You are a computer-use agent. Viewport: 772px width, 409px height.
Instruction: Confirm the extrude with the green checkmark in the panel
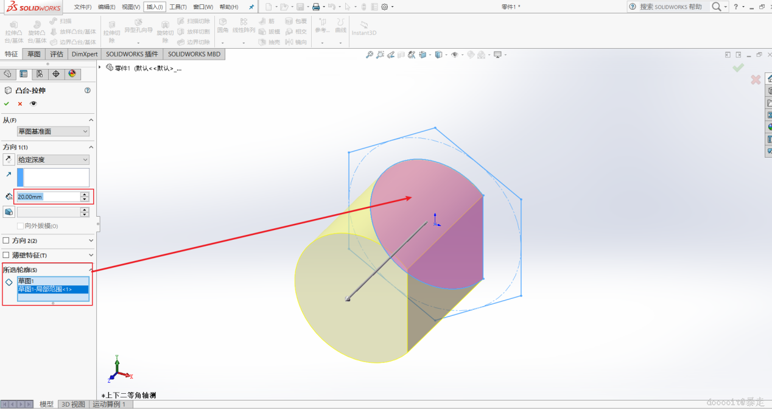coord(7,103)
